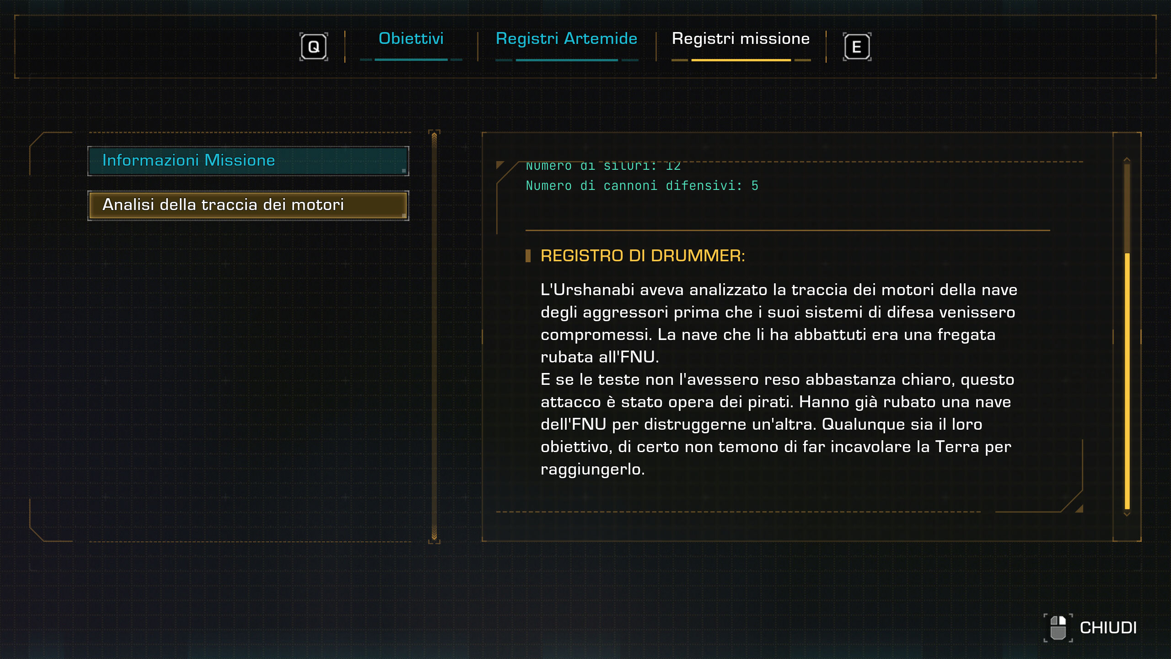Click the E key next-tab icon

point(857,47)
